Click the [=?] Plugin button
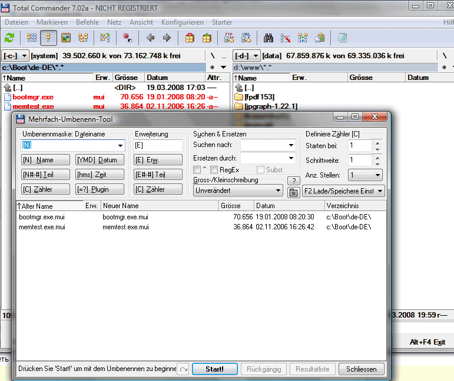The height and width of the screenshot is (381, 454). click(100, 189)
